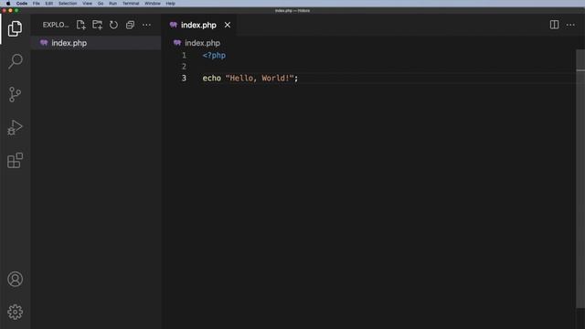
Task: Open the Terminal menu
Action: (131, 4)
